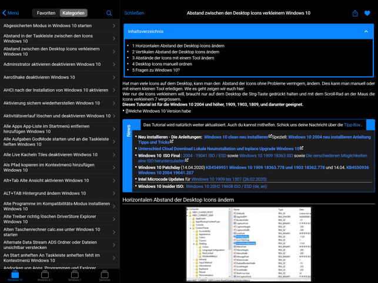378x283 pixels.
Task: Open Windows 10 20H2 19608 ISO / ESD link
Action: pyautogui.click(x=226, y=186)
